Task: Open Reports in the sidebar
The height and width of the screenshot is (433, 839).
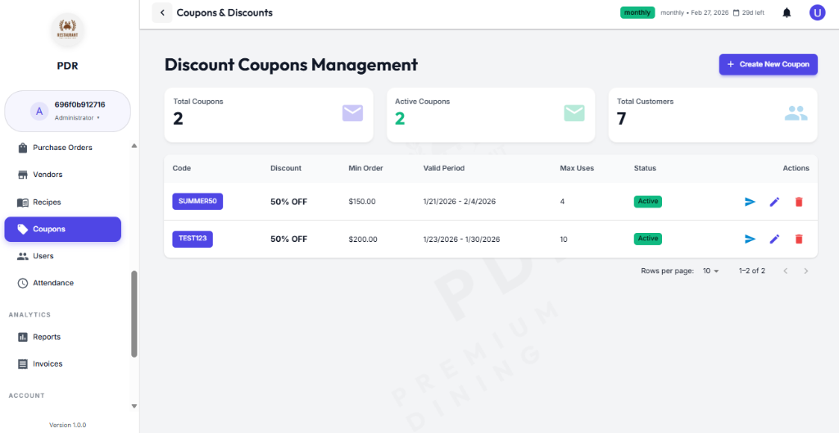Action: click(62, 337)
